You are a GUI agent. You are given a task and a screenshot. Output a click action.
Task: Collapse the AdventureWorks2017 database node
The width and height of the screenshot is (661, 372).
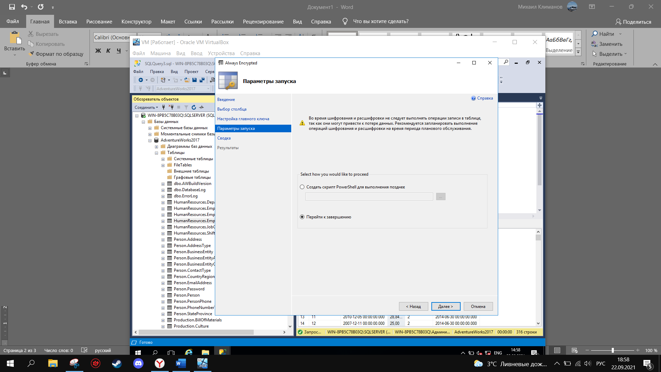coord(150,141)
